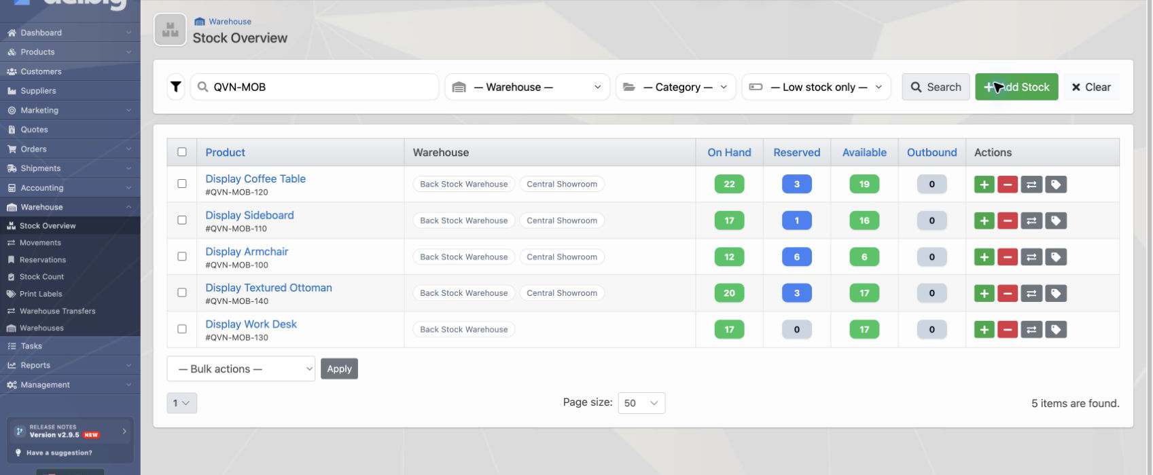Check the Display Work Desk row checkbox
The image size is (1153, 475).
[182, 329]
